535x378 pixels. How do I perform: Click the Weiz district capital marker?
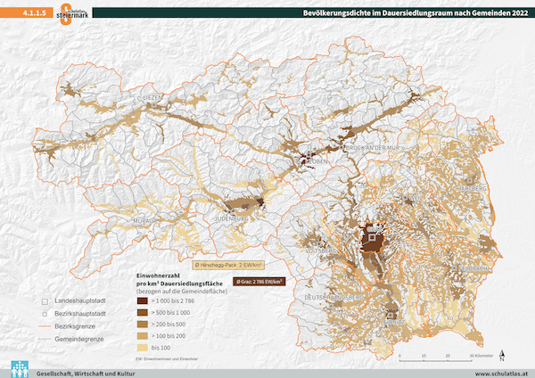pos(406,198)
